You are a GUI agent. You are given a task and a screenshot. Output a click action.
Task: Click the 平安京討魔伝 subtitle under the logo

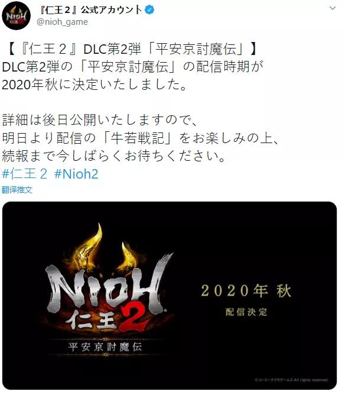coord(105,347)
